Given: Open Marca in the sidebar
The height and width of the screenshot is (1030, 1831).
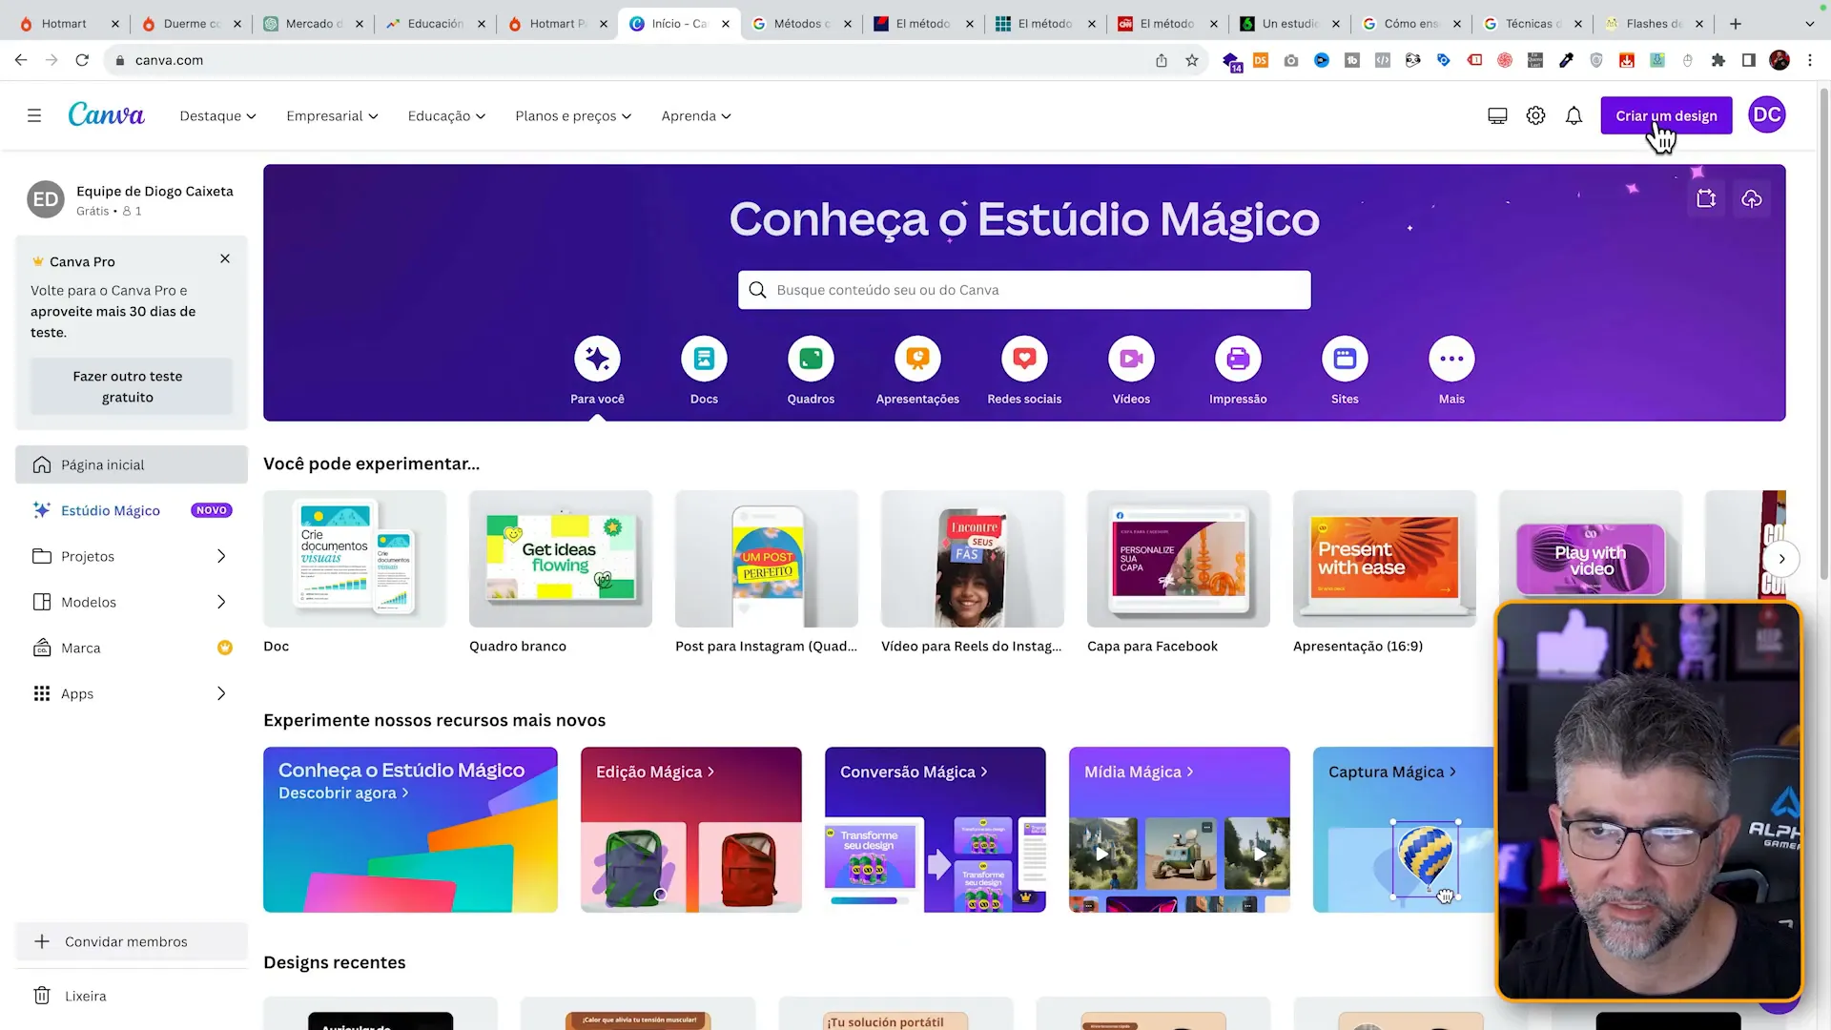Looking at the screenshot, I should (132, 648).
